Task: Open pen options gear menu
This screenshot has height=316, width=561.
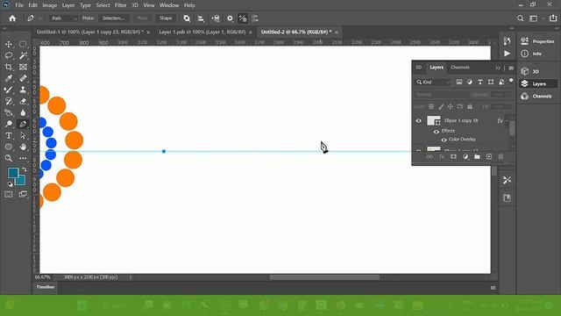Action: click(230, 18)
